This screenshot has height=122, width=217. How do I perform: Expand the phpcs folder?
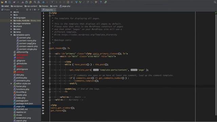[11, 26]
